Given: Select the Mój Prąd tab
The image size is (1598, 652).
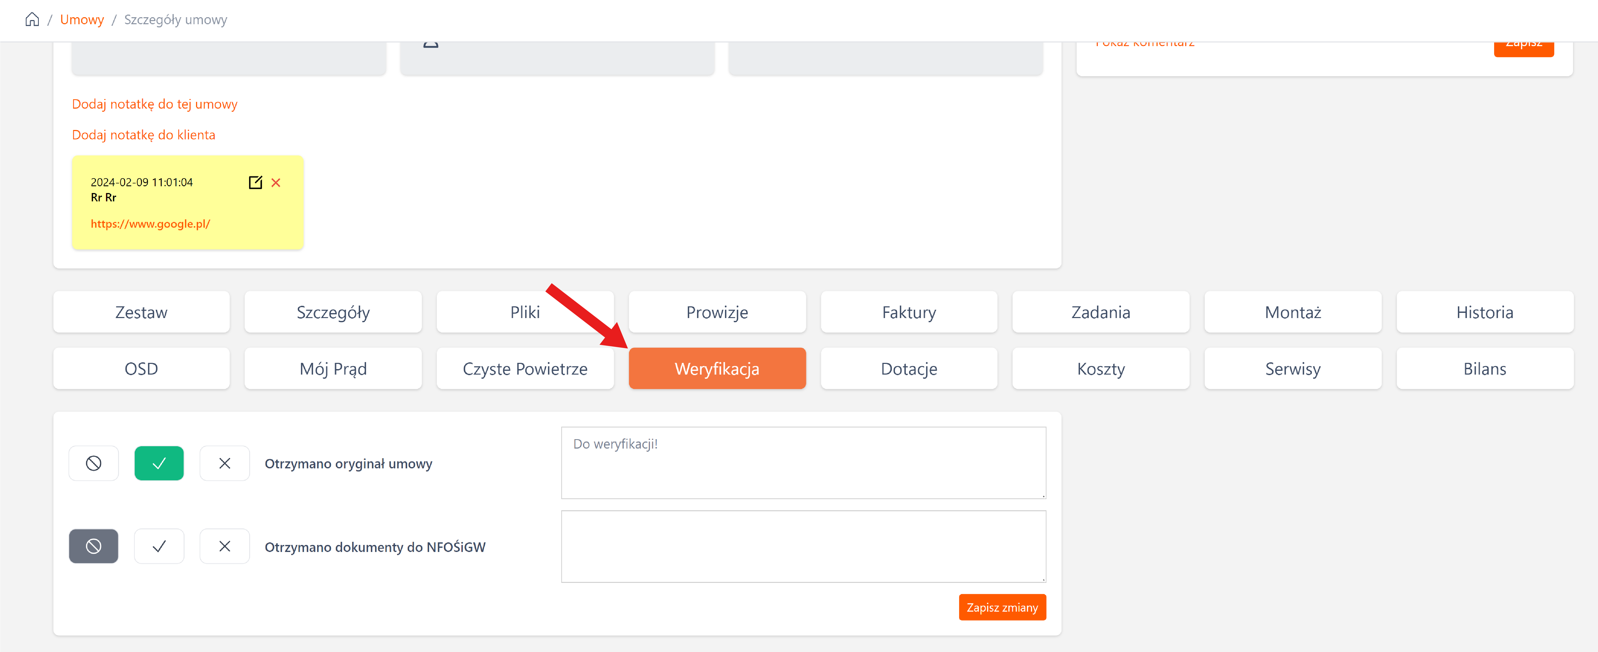Looking at the screenshot, I should pos(333,369).
